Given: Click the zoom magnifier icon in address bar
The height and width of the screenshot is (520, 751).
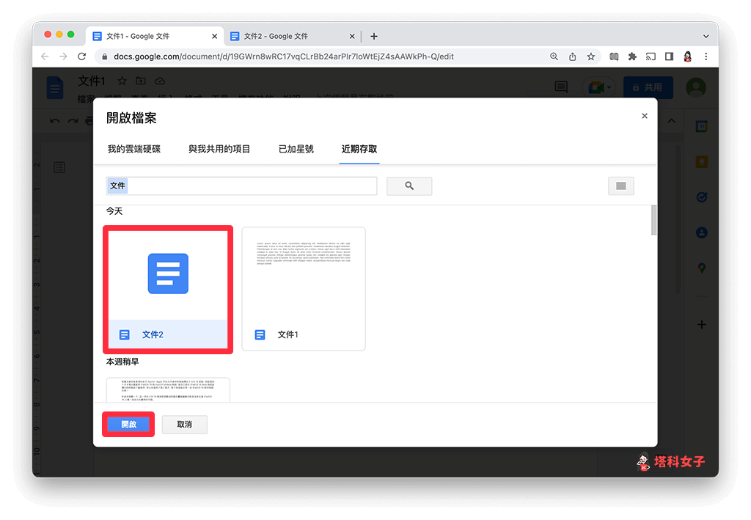Looking at the screenshot, I should [x=554, y=56].
